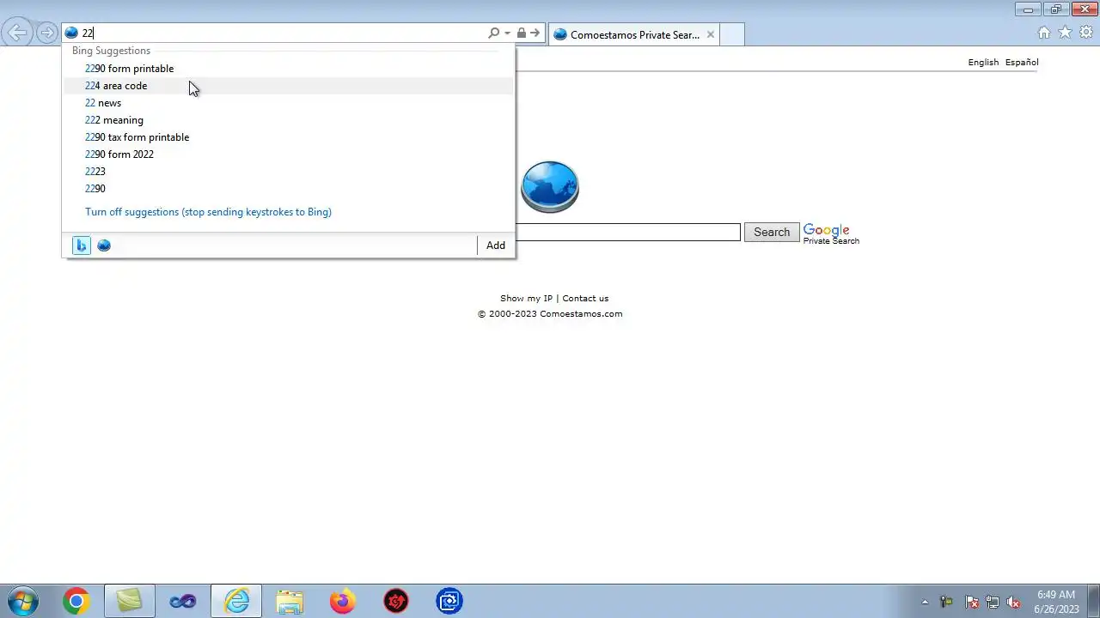
Task: Click the Go arrow in address bar
Action: pos(535,33)
